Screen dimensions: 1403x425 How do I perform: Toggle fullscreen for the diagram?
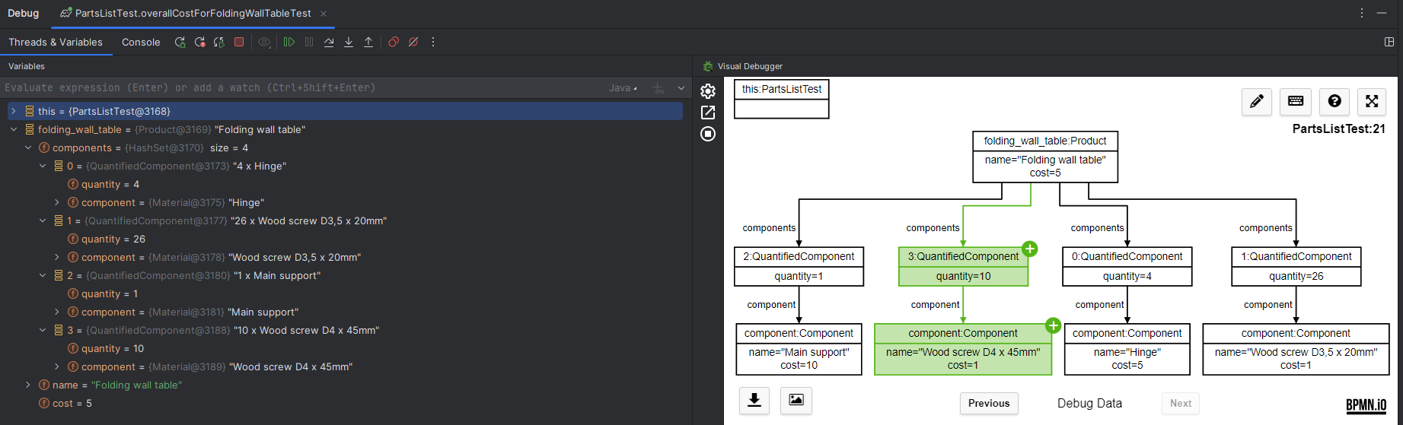pyautogui.click(x=1372, y=101)
